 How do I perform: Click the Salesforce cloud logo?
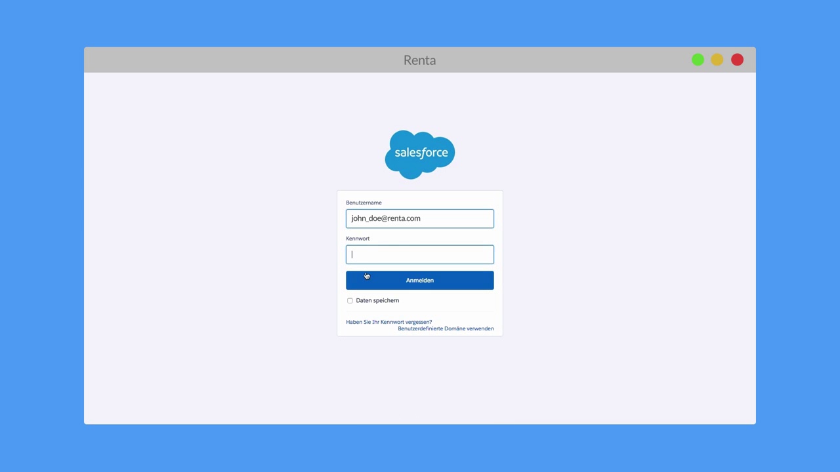click(x=420, y=154)
